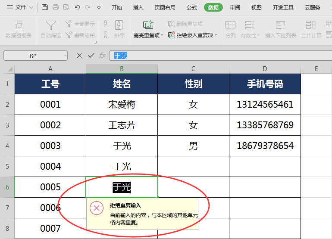Screen dimensions: 332x239
Task: Click the 手机号码 header cell
Action: (x=265, y=84)
